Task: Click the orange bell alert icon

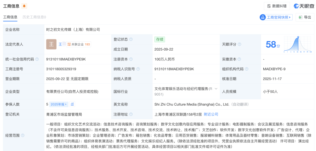Action: point(24,6)
